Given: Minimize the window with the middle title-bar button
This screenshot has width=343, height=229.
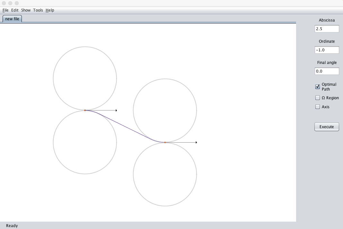Looking at the screenshot, I should (10, 3).
